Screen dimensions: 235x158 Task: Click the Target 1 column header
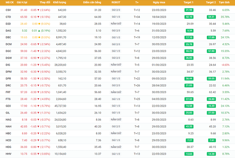coord(188,2)
